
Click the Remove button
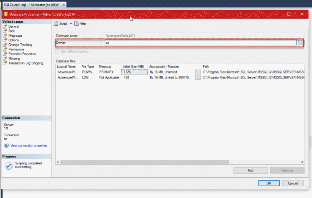click(287, 170)
